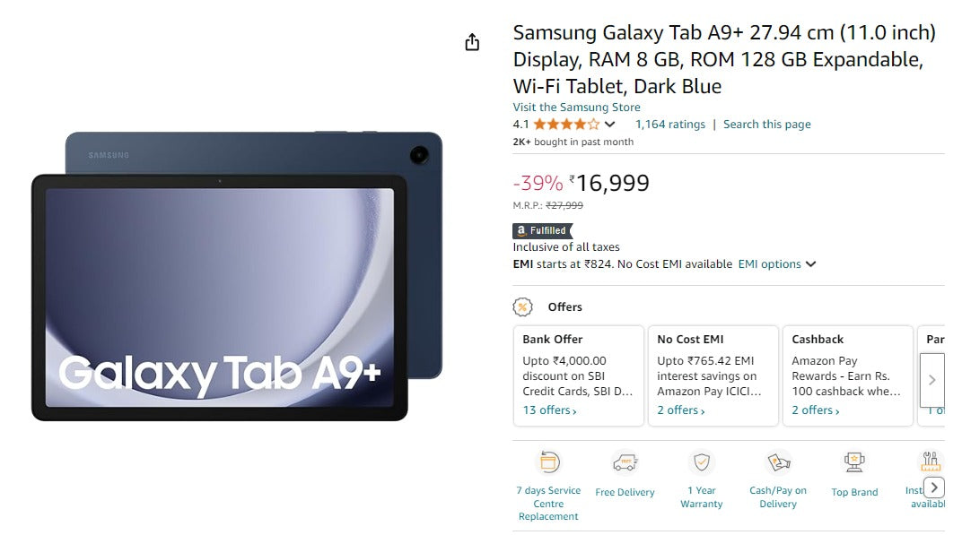Click Search this page link
The image size is (962, 535).
[x=766, y=125]
